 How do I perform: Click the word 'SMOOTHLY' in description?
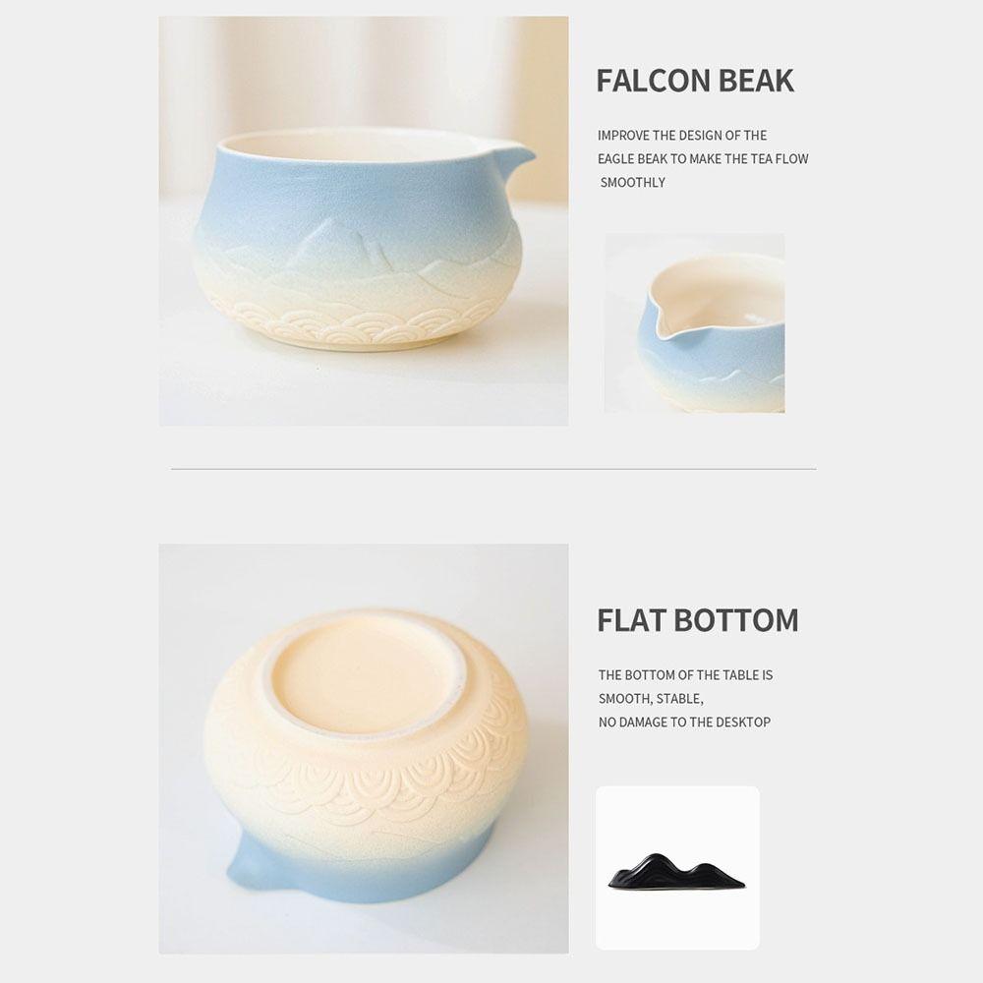[x=632, y=183]
